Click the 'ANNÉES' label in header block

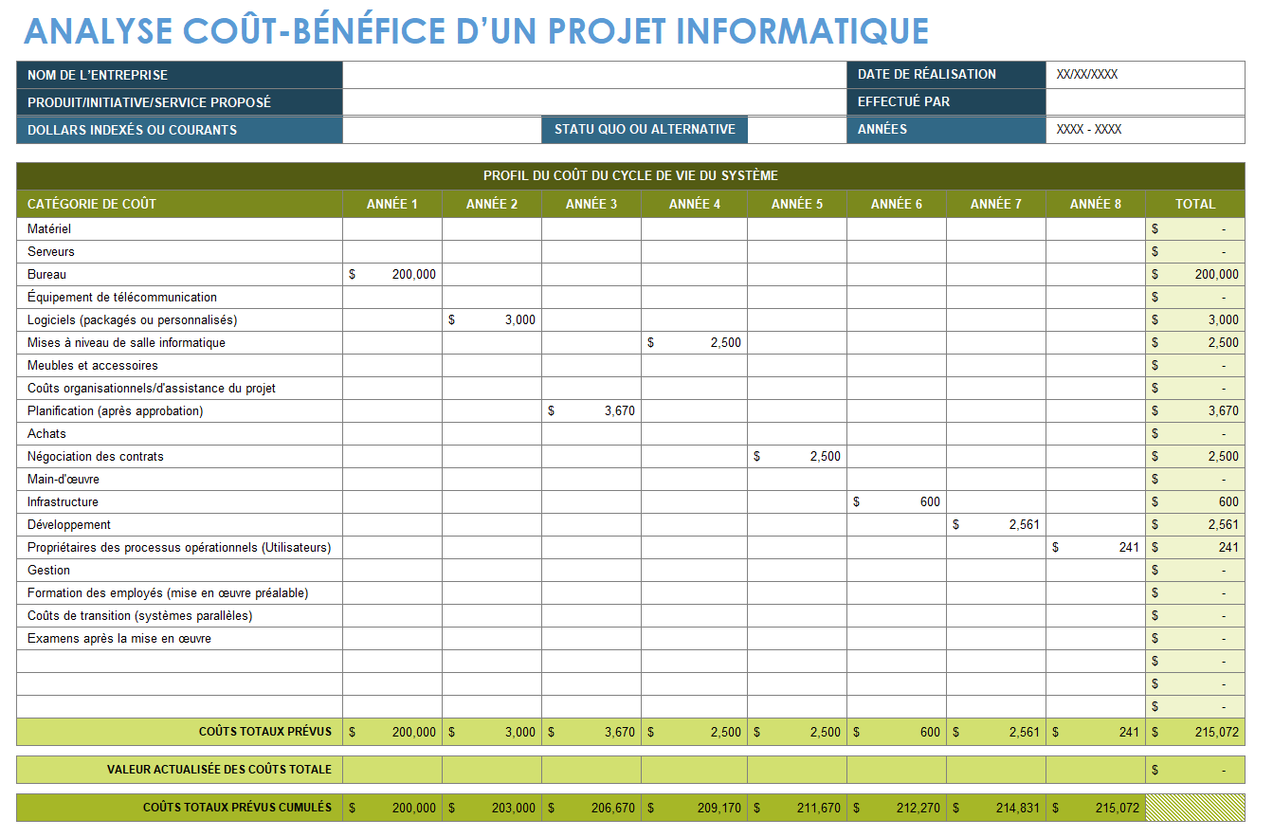(946, 130)
